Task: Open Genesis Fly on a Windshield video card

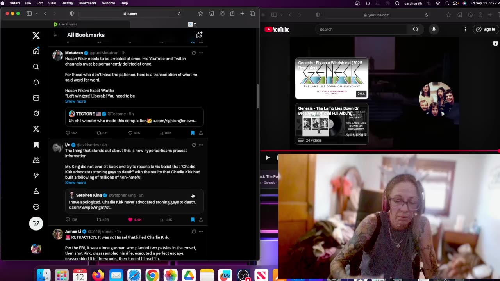Action: click(331, 78)
